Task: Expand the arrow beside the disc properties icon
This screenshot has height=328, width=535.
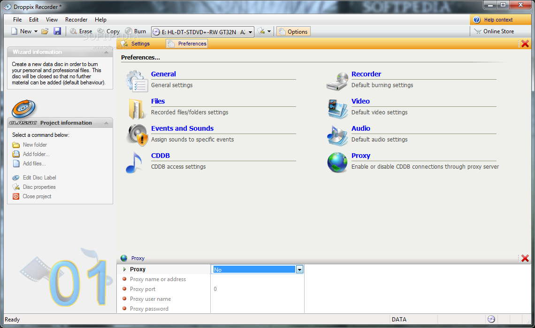Action: [x=269, y=31]
